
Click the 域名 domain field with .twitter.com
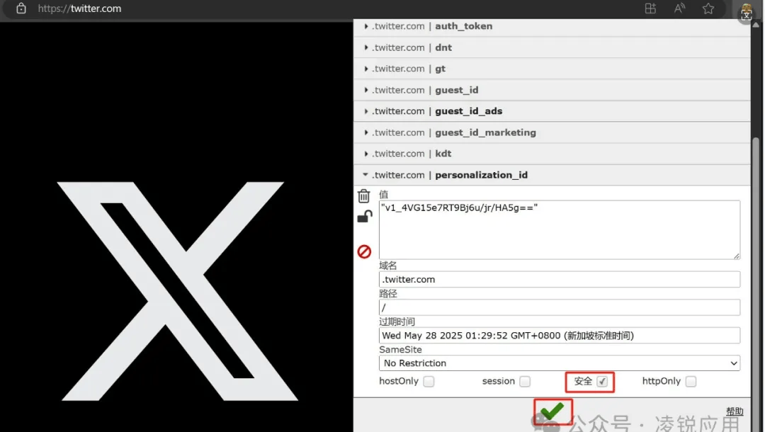[x=559, y=280]
